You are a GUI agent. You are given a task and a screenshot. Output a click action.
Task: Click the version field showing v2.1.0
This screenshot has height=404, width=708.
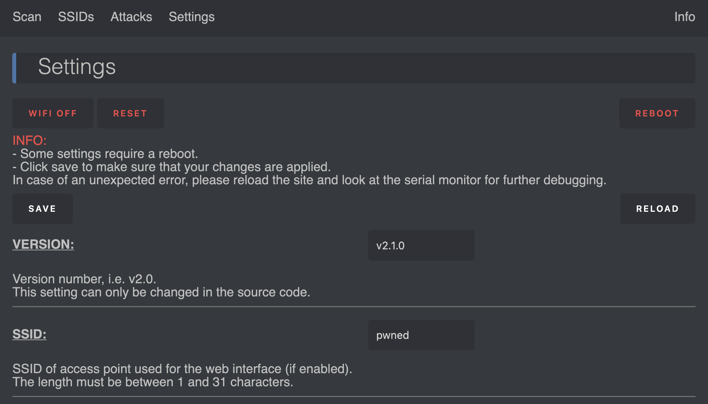(421, 245)
